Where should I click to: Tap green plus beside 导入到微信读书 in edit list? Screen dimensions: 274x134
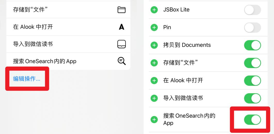tap(154, 98)
